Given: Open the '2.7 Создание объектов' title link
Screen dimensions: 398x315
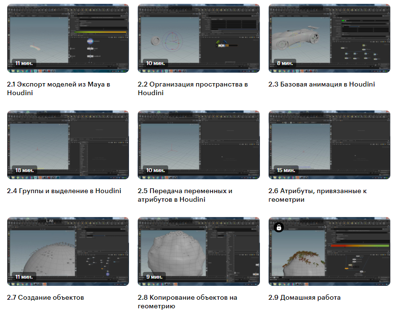Looking at the screenshot, I should point(45,298).
